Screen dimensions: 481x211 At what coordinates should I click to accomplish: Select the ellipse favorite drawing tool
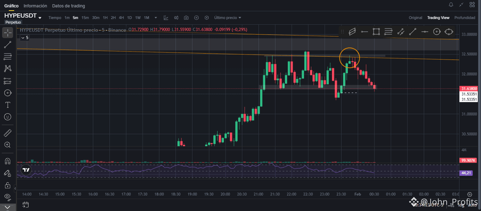click(449, 32)
